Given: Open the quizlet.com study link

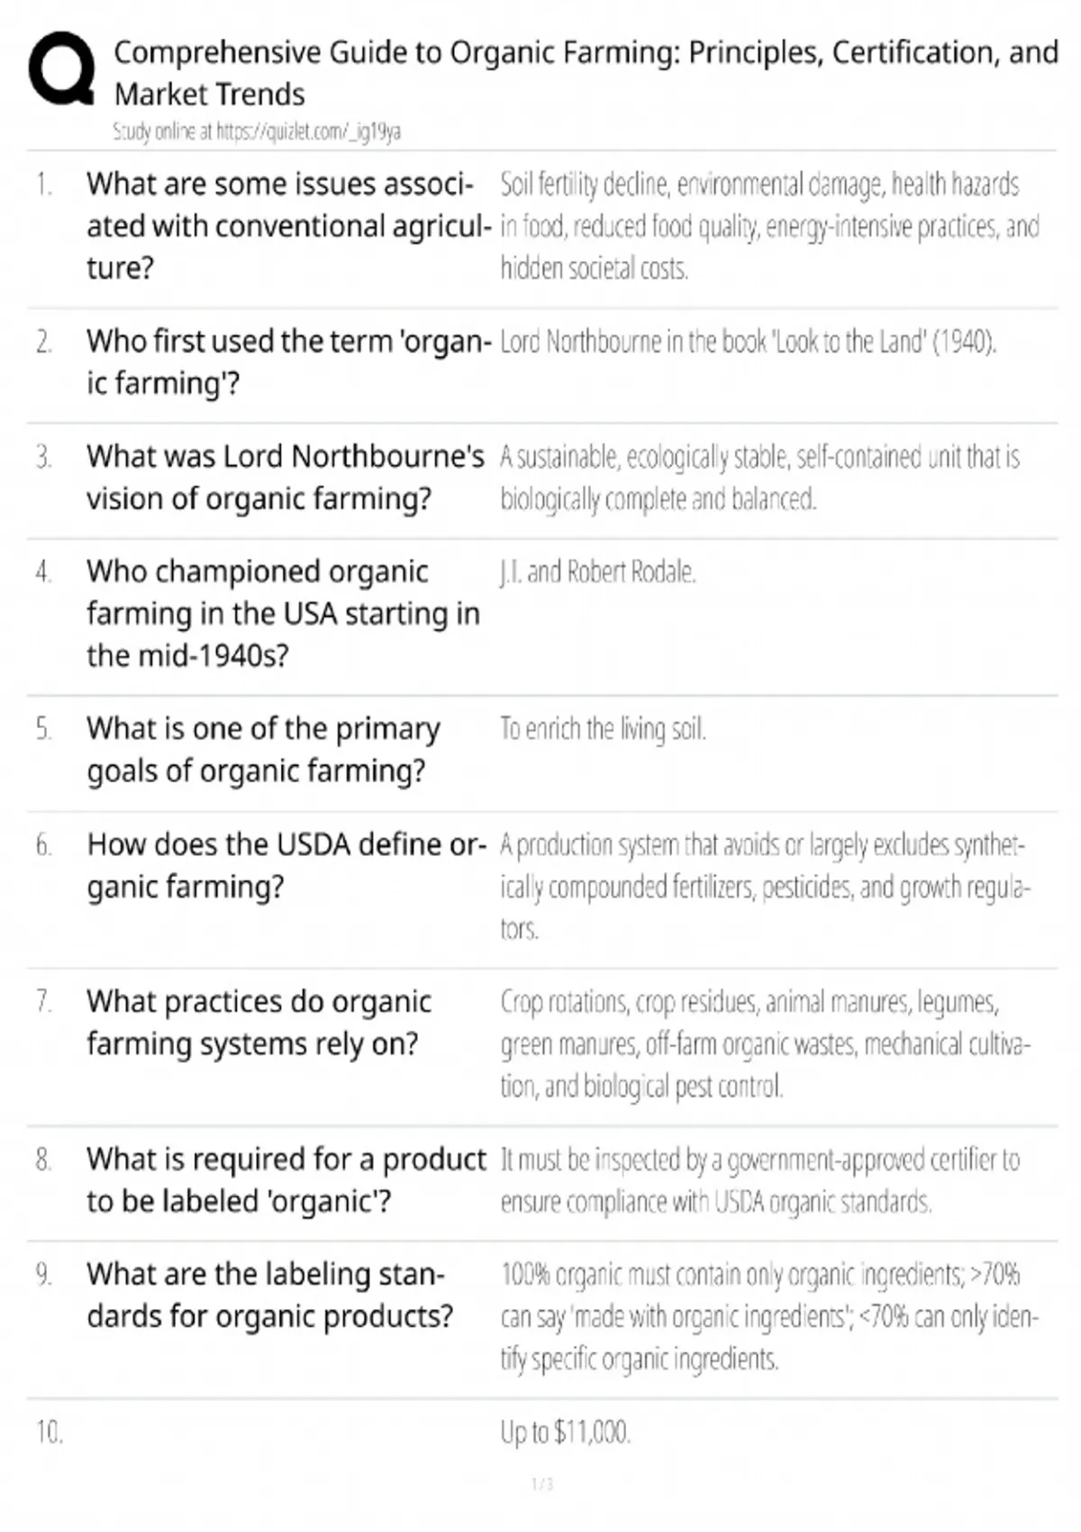Looking at the screenshot, I should pyautogui.click(x=256, y=132).
